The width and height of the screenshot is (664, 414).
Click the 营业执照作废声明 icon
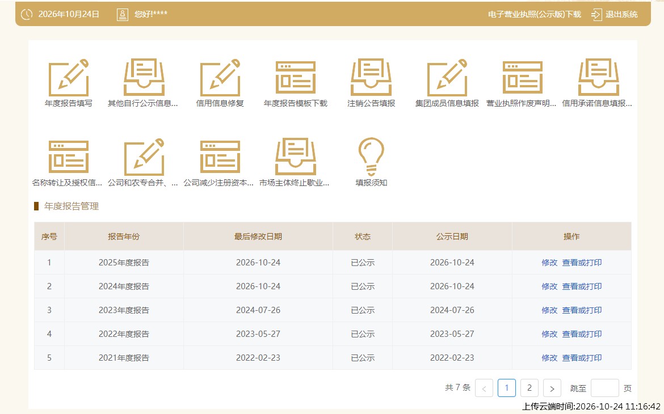pos(523,78)
